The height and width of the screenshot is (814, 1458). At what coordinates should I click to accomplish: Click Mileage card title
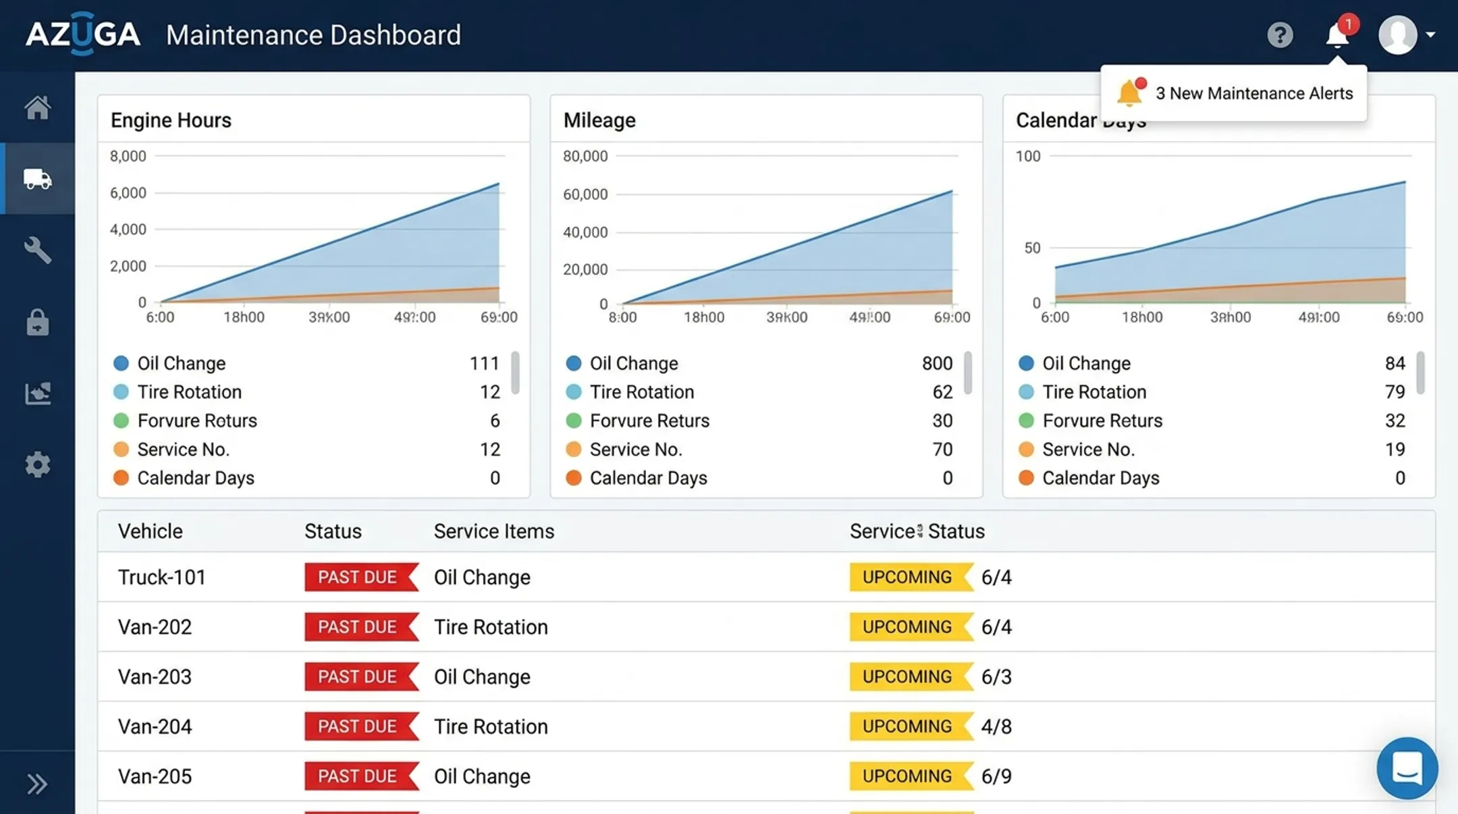[x=599, y=120]
